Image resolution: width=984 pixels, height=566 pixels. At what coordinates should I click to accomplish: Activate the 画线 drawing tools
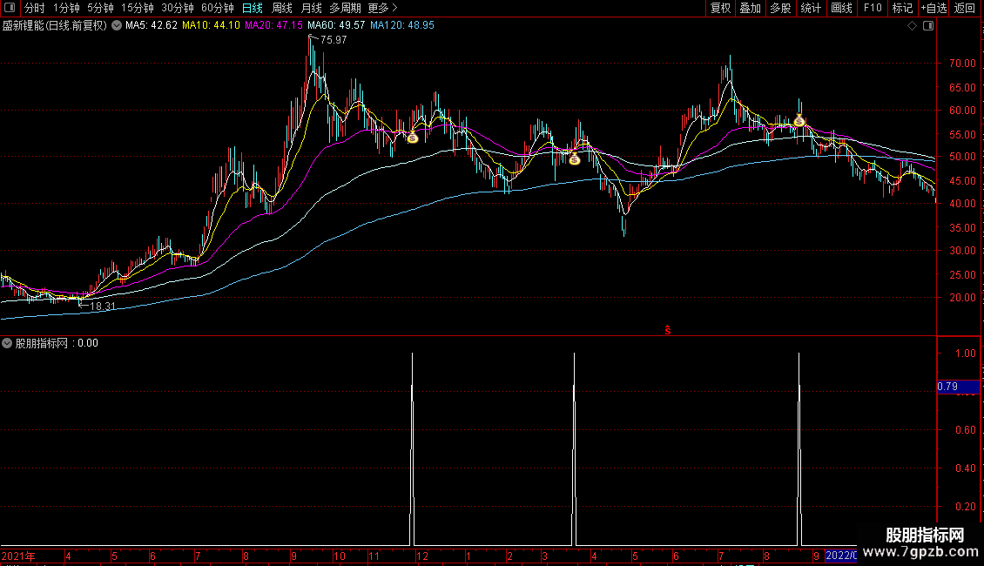[841, 8]
